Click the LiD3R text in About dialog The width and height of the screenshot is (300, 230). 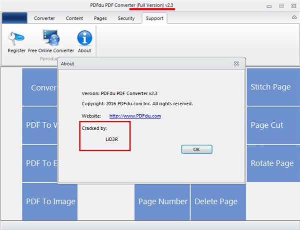[111, 139]
